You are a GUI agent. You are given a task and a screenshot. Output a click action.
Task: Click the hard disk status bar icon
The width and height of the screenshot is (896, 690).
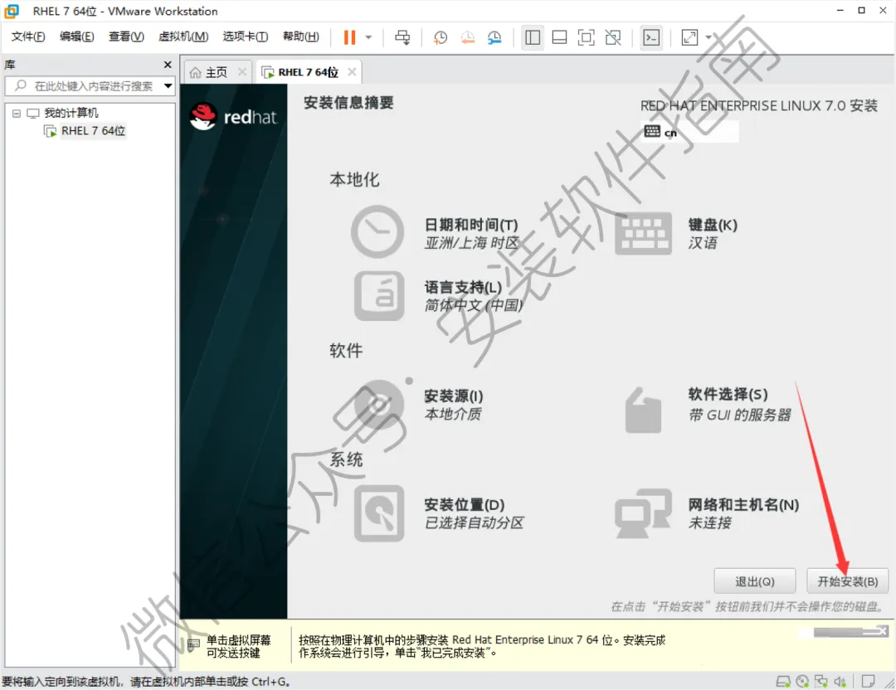[783, 682]
